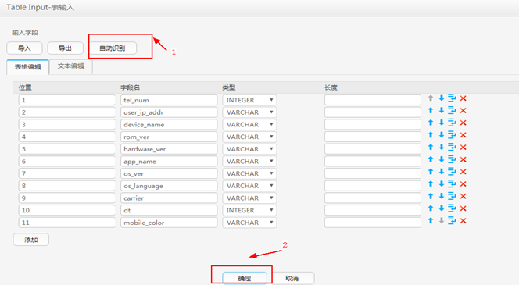Delete the app_name field row
The width and height of the screenshot is (519, 285).
[463, 159]
